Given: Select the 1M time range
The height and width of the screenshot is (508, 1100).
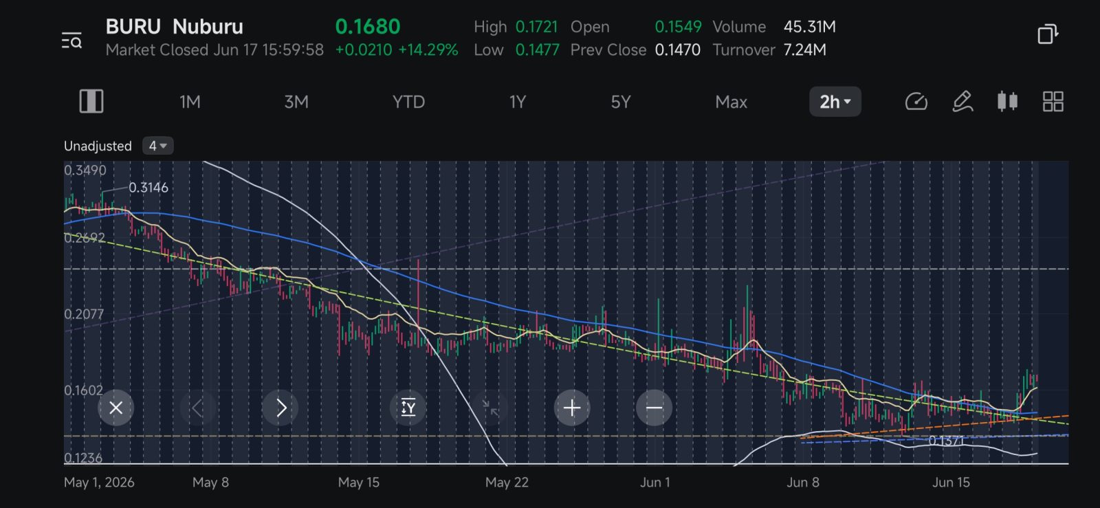Looking at the screenshot, I should [x=190, y=102].
